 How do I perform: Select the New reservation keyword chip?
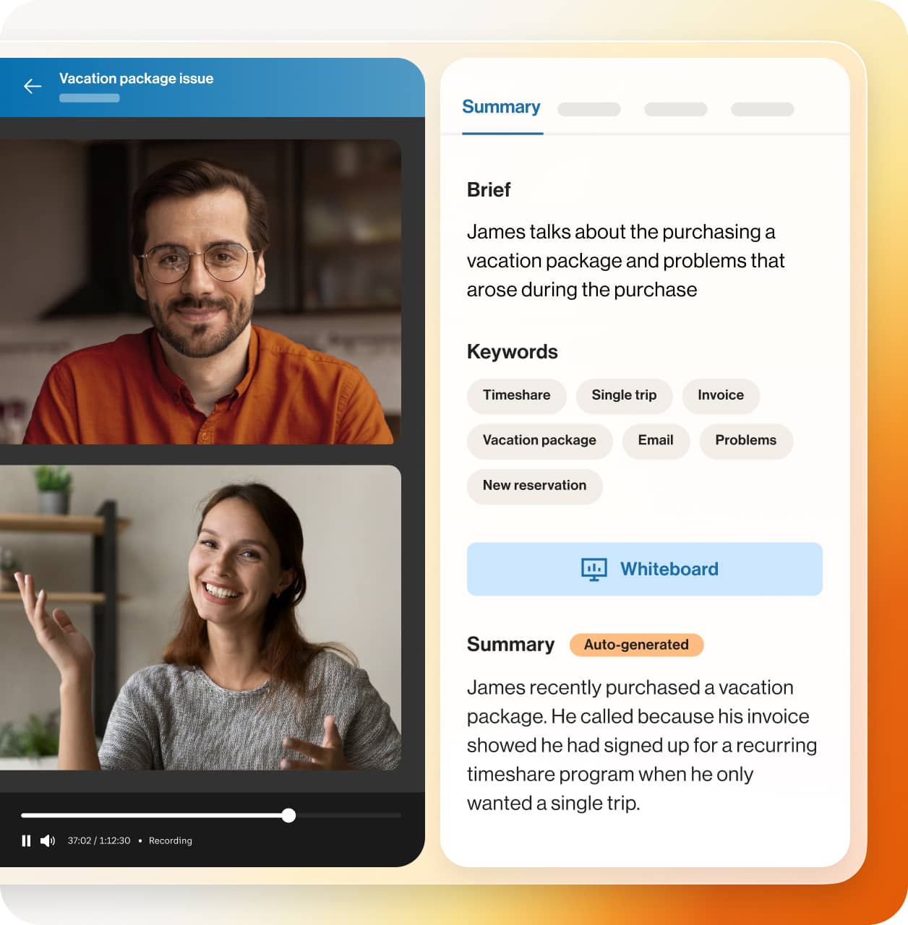tap(534, 486)
